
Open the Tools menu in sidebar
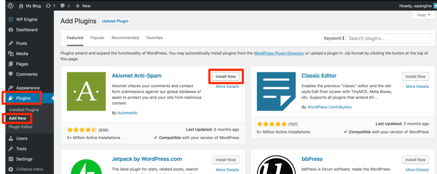(21, 148)
